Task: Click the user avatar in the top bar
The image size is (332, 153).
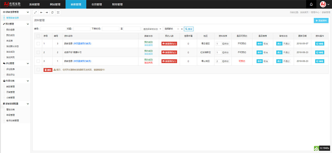Action: point(323,4)
